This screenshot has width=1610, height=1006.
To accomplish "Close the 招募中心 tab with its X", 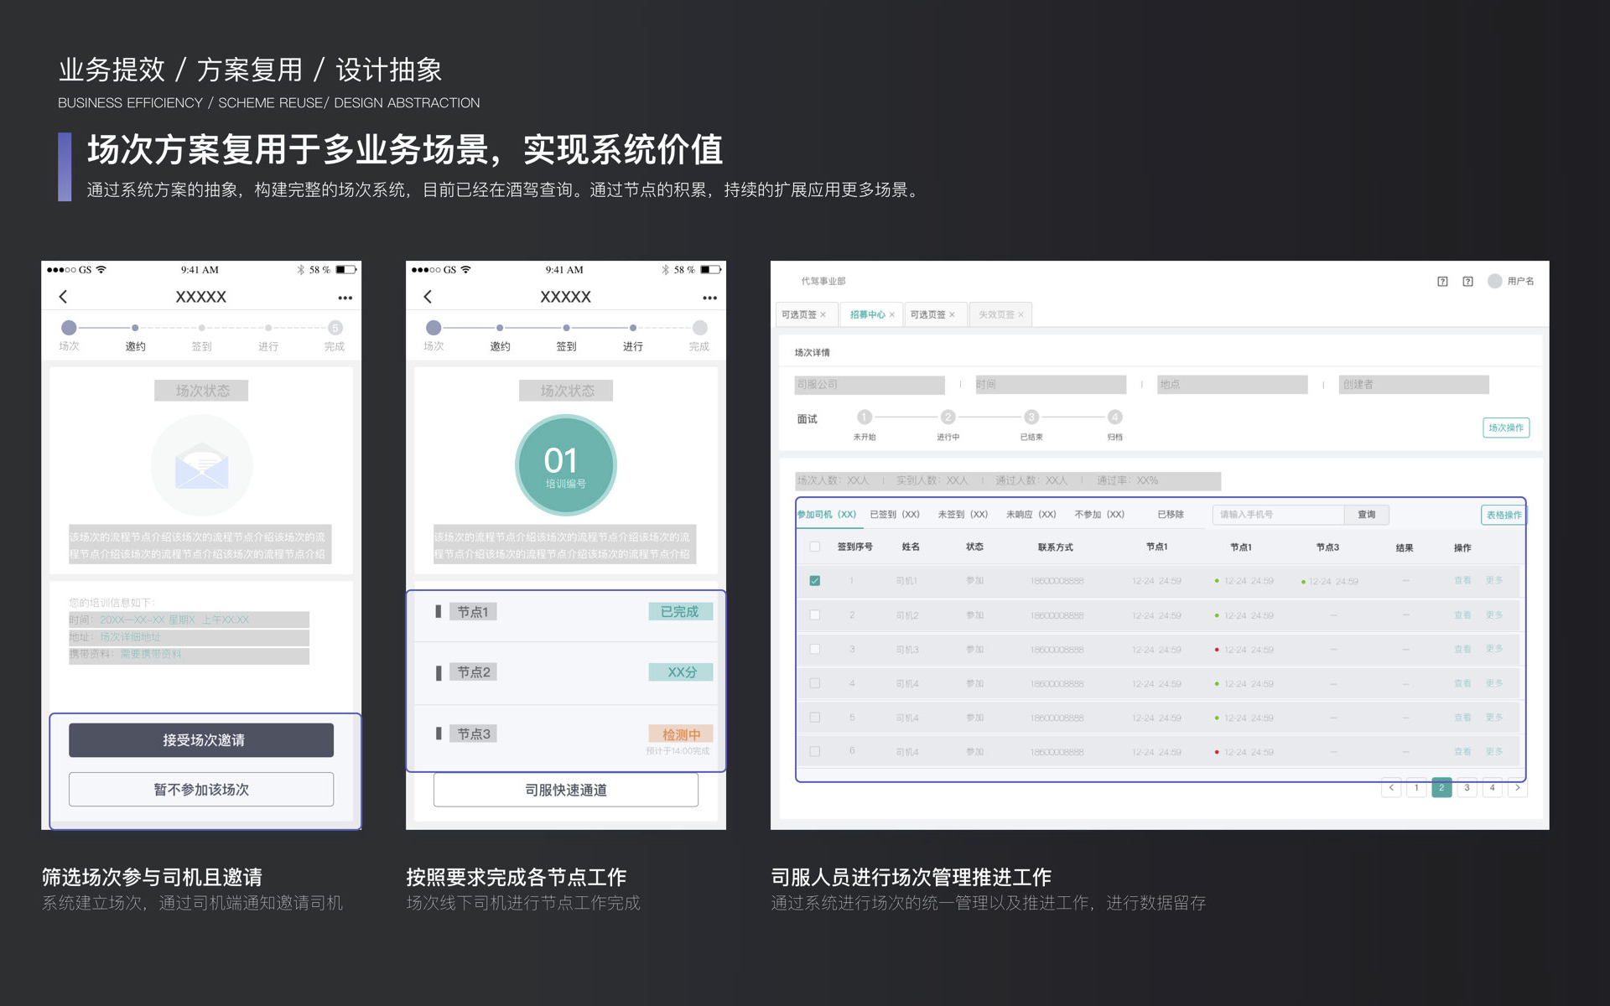I will pos(892,315).
